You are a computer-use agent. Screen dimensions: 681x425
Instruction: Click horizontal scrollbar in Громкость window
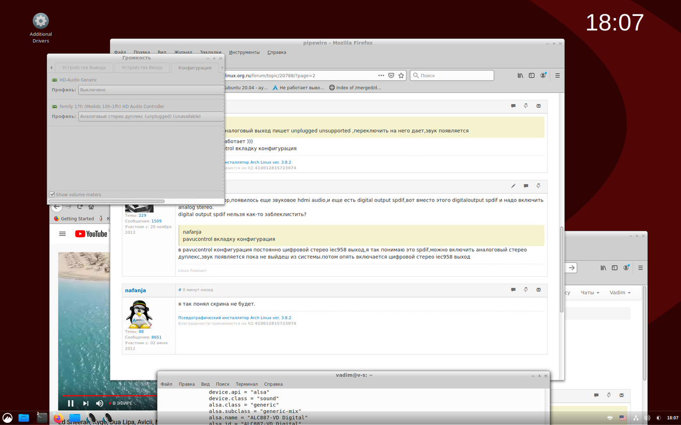pos(106,201)
